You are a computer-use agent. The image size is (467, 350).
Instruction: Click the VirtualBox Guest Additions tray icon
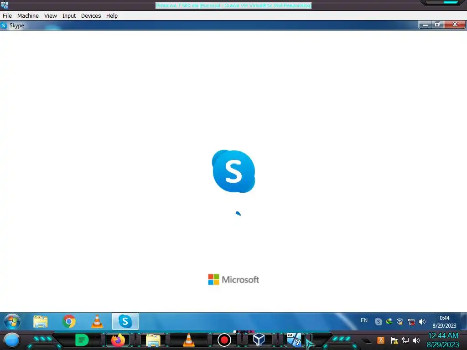400,321
